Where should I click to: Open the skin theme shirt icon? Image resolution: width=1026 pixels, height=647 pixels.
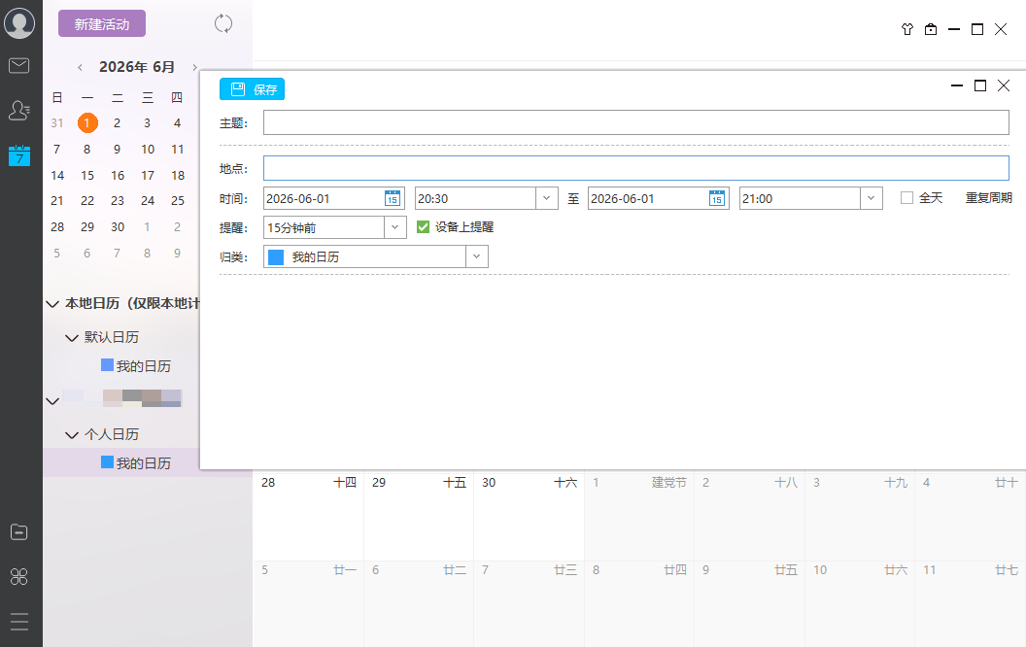point(906,29)
